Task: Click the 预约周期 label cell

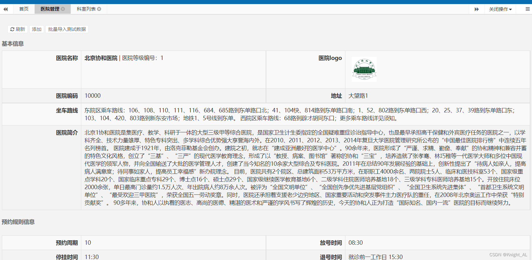Action: [42, 243]
